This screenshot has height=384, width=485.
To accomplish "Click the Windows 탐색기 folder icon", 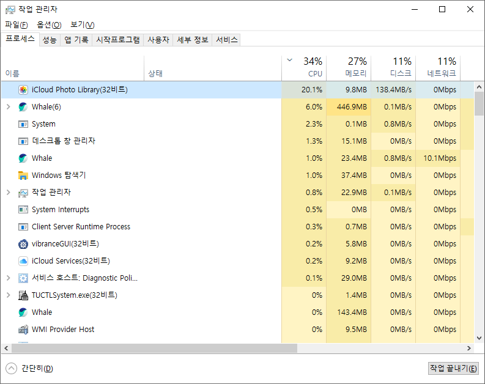I will [23, 175].
